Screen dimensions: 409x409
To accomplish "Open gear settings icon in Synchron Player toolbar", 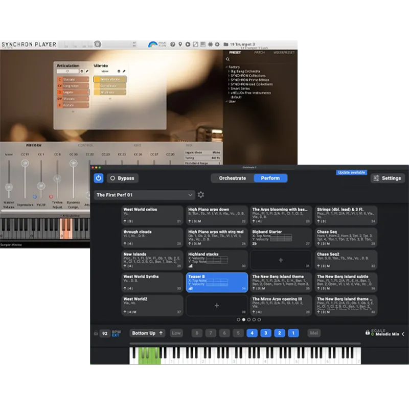I will click(217, 44).
